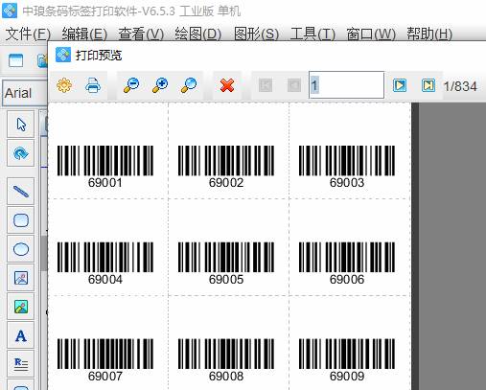This screenshot has width=486, height=390.
Task: Go to next page of print preview
Action: point(400,85)
